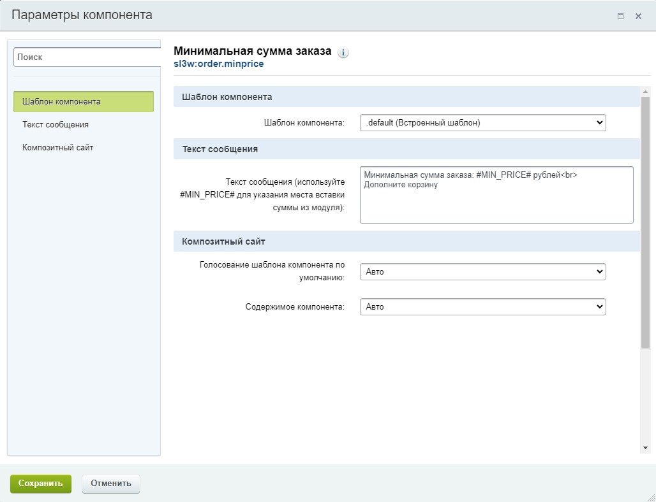Open the Шаблон компонента dropdown
The width and height of the screenshot is (656, 502).
tap(482, 122)
